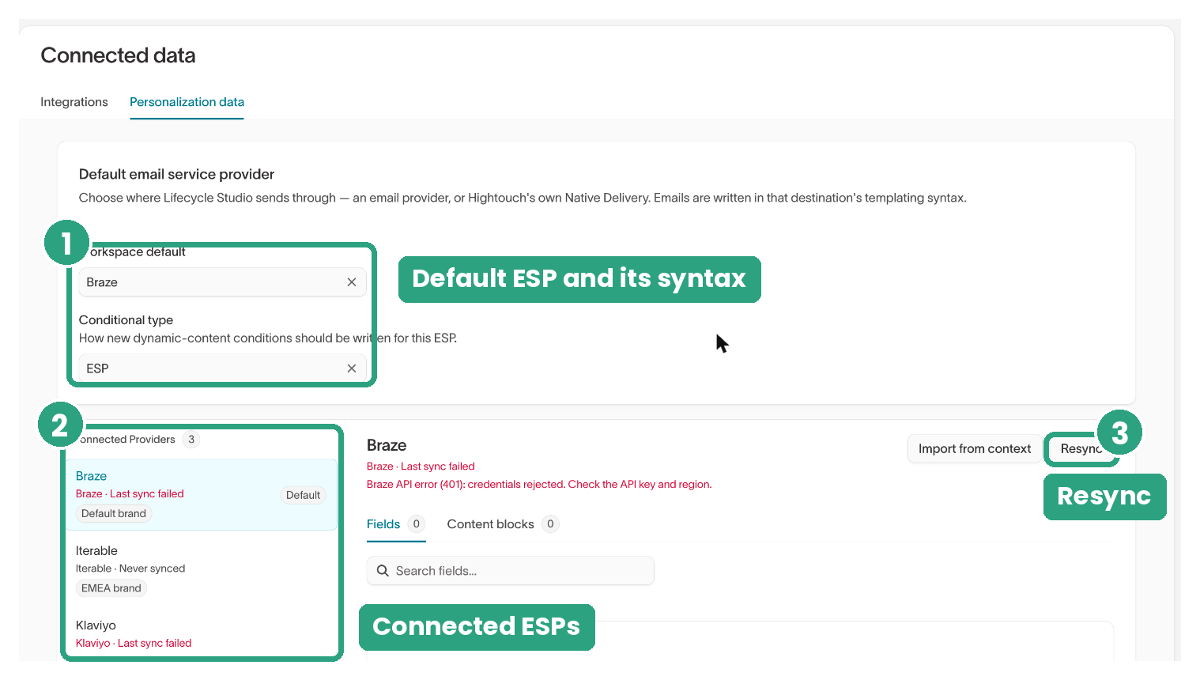Clear the Braze workspace default selection
This screenshot has height=680, width=1200.
point(352,282)
